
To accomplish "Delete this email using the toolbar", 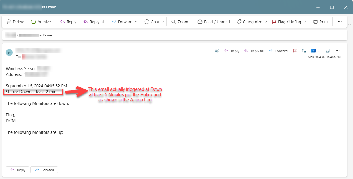I will 15,22.
